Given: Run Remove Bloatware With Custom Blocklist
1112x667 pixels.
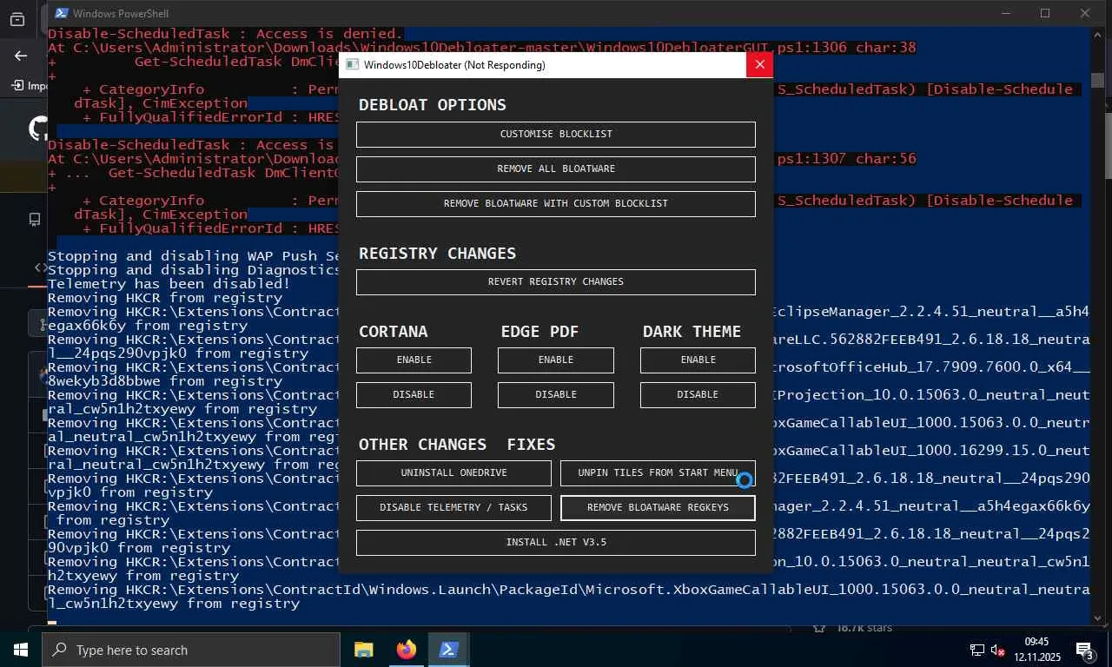Looking at the screenshot, I should click(556, 204).
